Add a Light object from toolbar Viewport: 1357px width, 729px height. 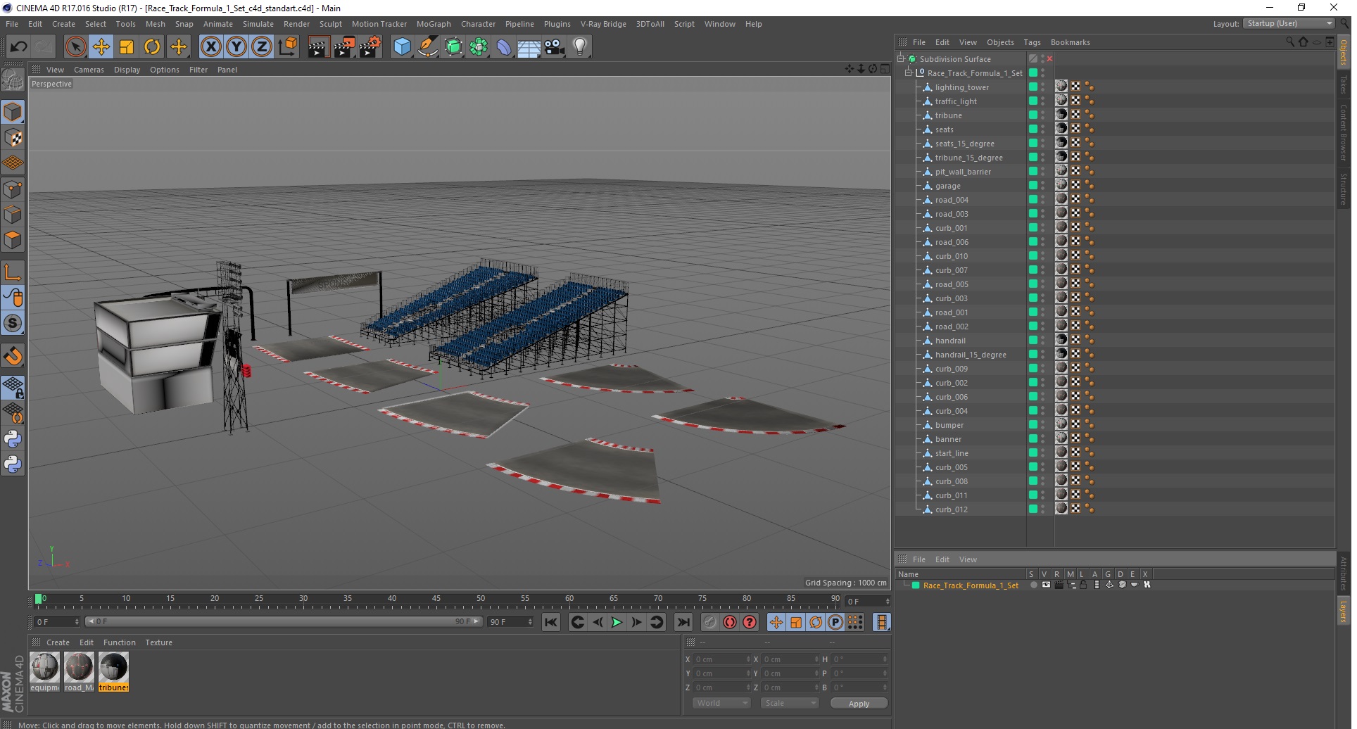(x=580, y=47)
